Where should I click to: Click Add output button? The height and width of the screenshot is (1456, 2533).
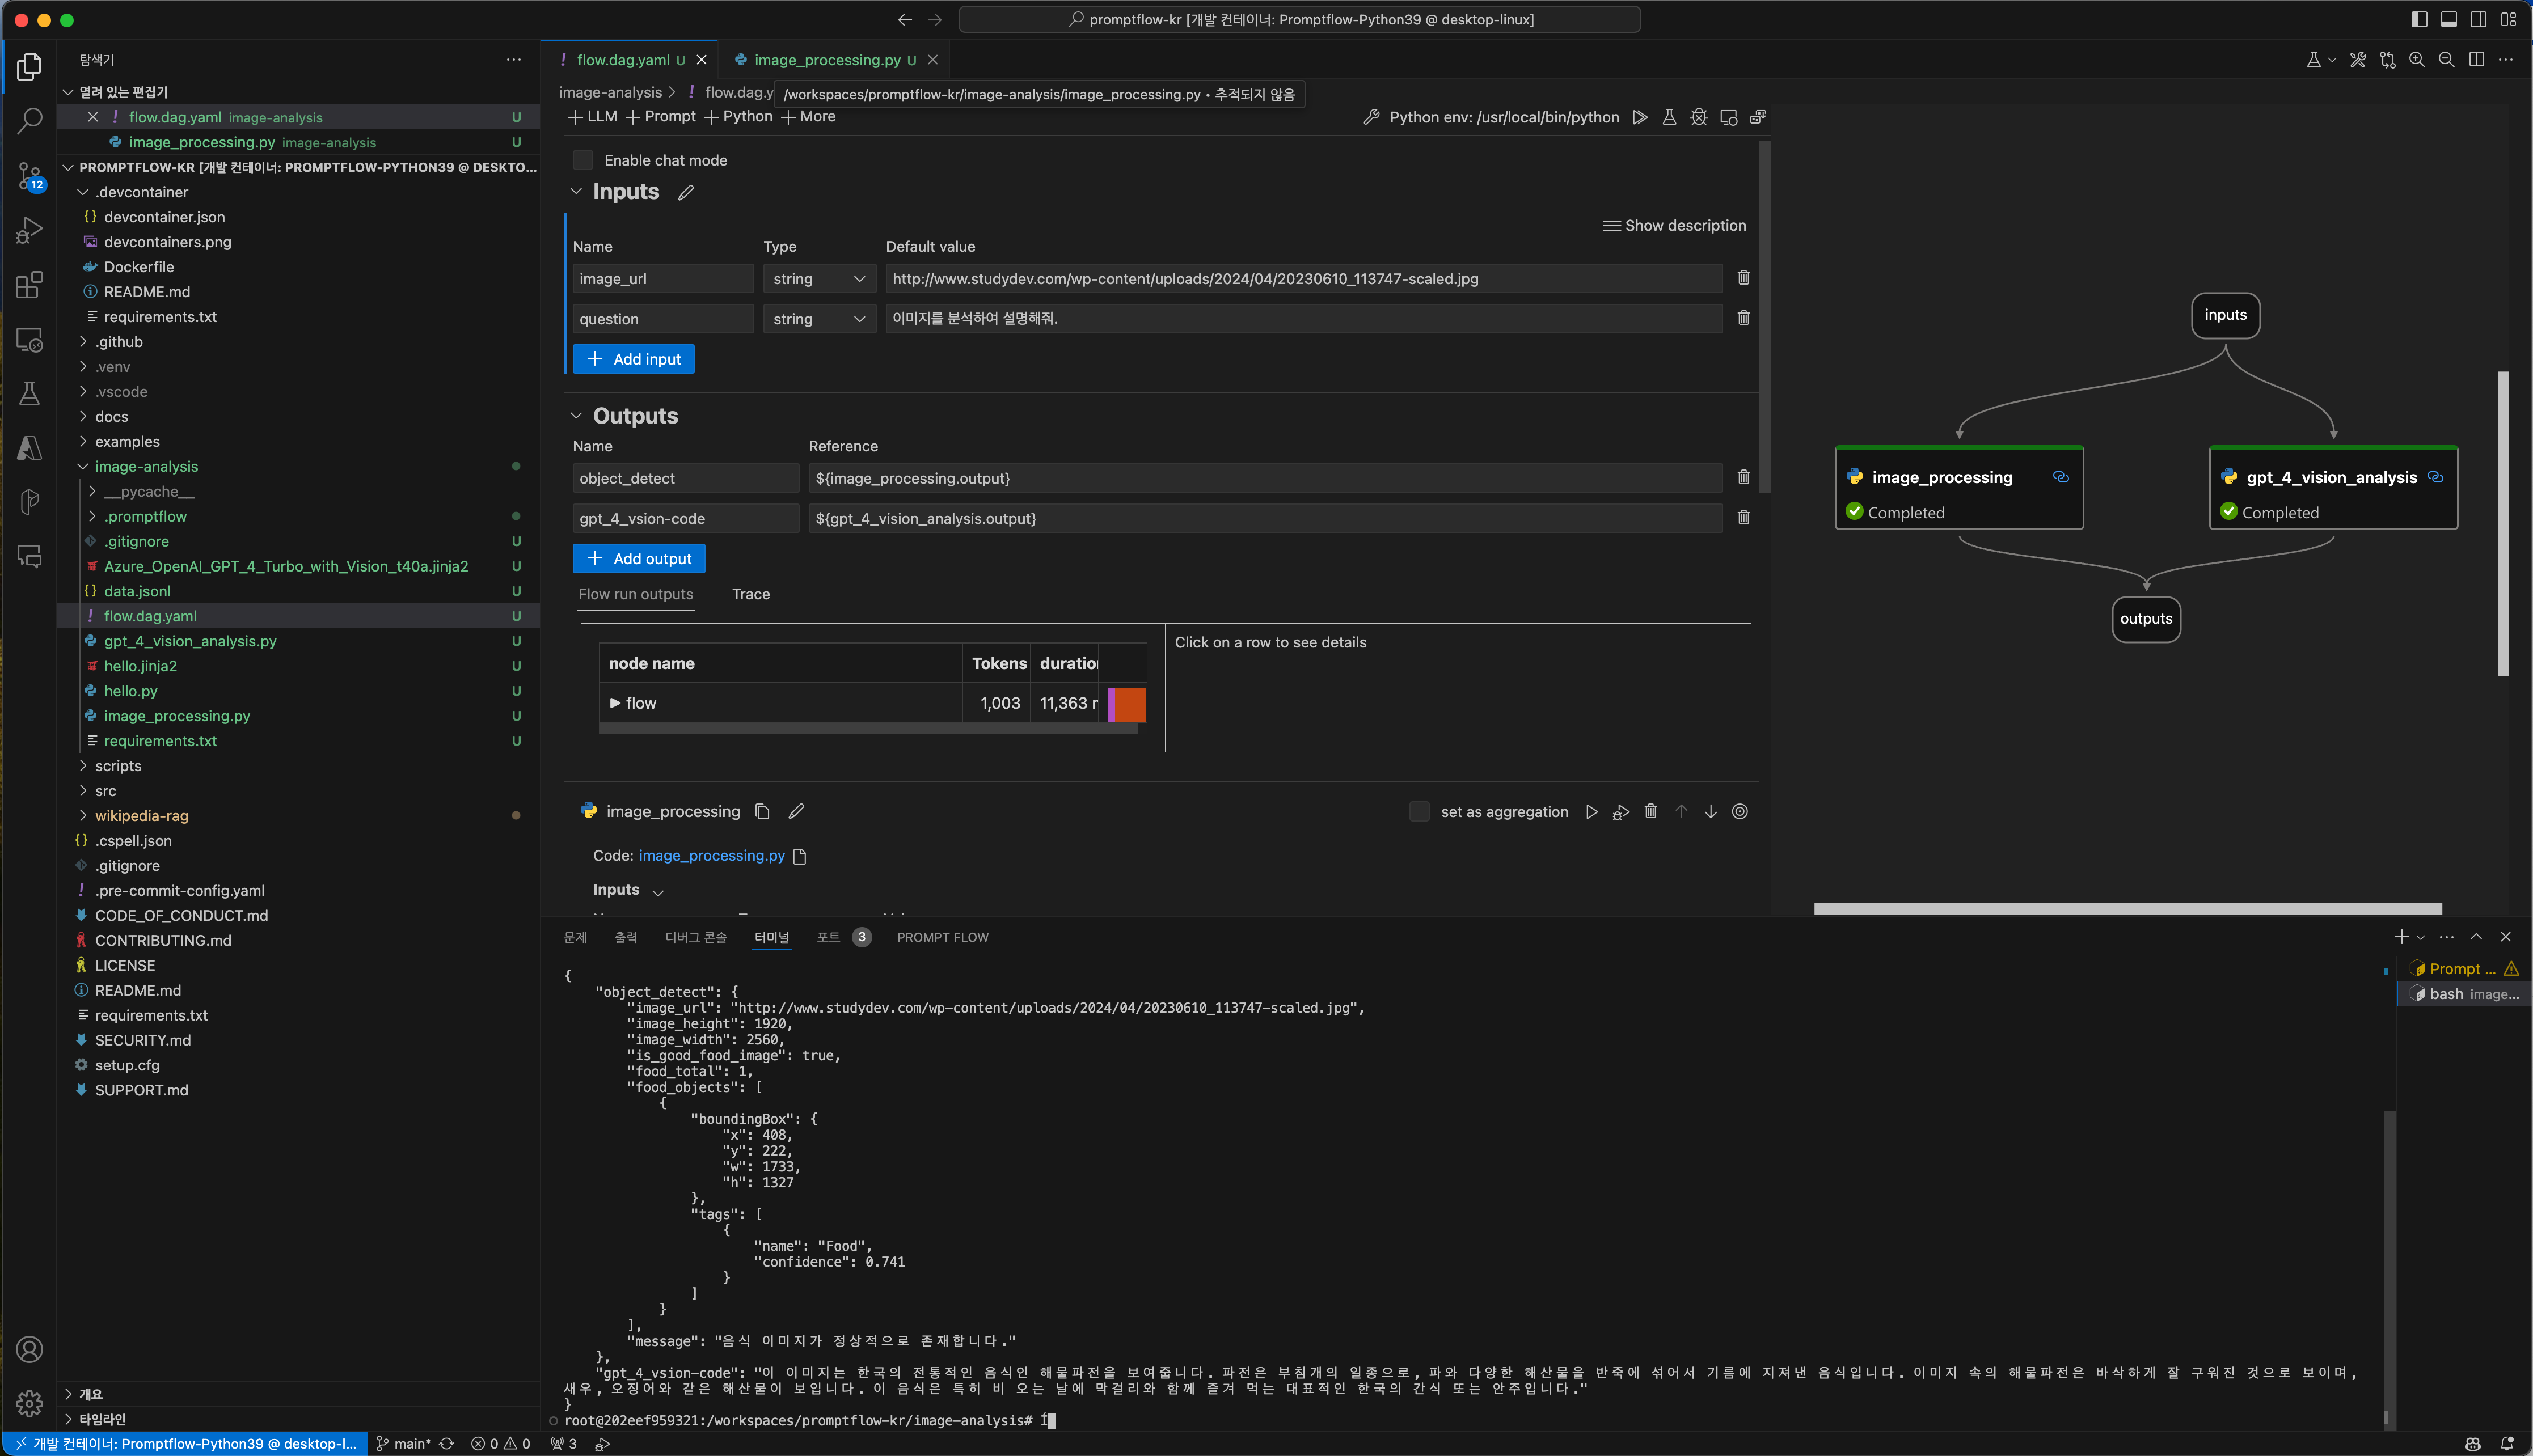(x=638, y=558)
